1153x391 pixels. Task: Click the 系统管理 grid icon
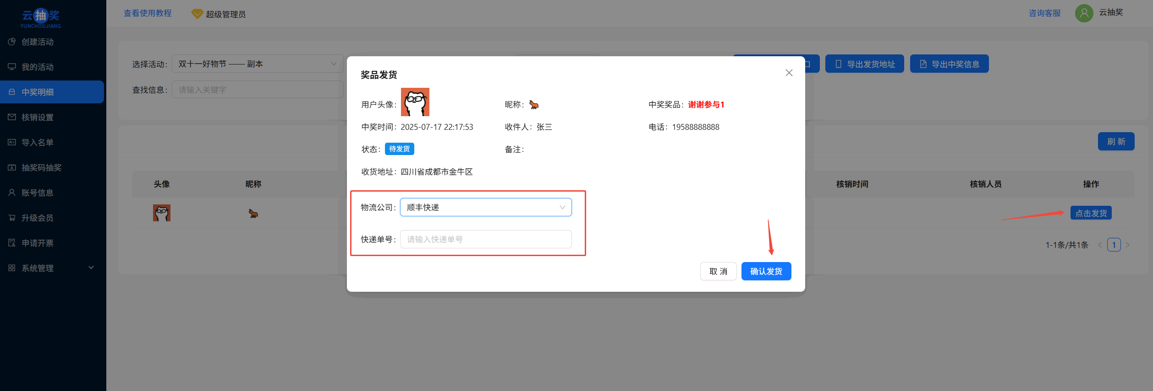pyautogui.click(x=12, y=268)
